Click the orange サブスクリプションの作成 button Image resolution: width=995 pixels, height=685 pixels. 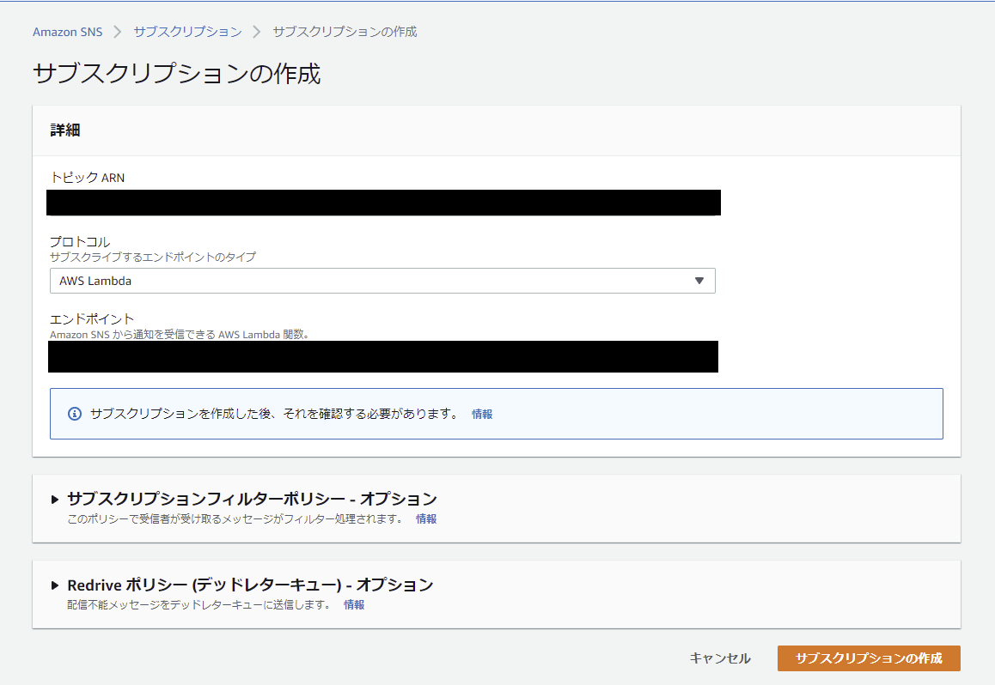(x=869, y=658)
